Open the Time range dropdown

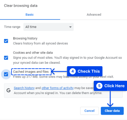48,27
